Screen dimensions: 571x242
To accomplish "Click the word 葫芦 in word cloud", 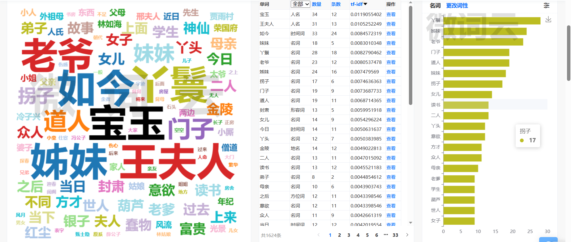I will coord(131,205).
